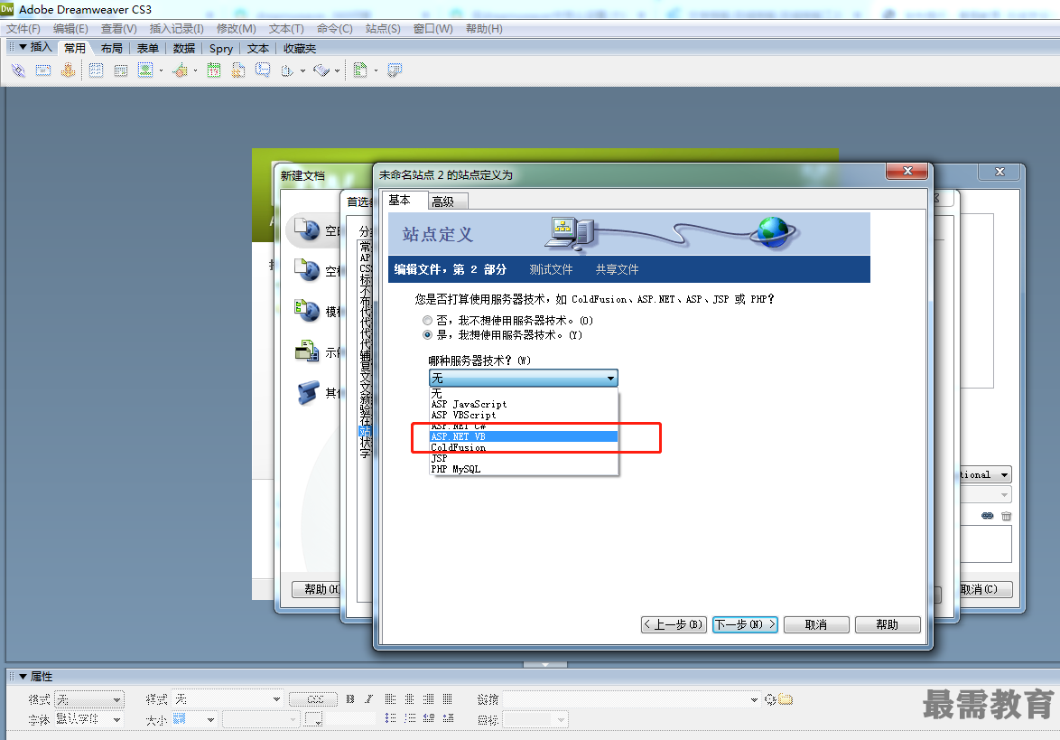This screenshot has width=1060, height=740.
Task: Click the attach stylesheet chain icon
Action: pos(987,515)
